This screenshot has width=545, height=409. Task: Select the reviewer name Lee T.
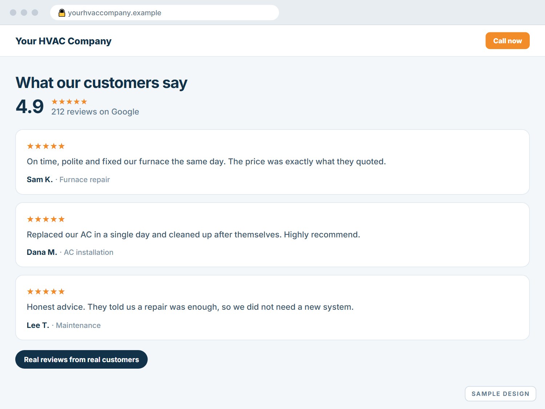pos(38,325)
